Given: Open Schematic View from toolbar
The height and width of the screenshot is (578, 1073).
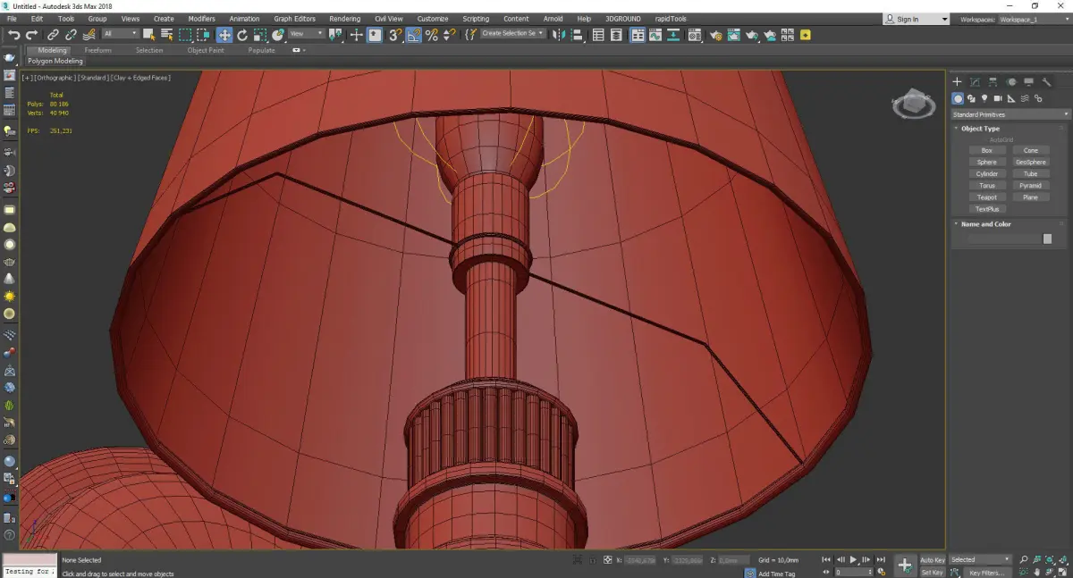Looking at the screenshot, I should point(673,36).
